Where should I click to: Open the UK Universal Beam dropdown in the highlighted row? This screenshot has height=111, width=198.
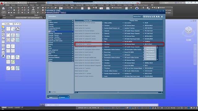tap(123, 44)
